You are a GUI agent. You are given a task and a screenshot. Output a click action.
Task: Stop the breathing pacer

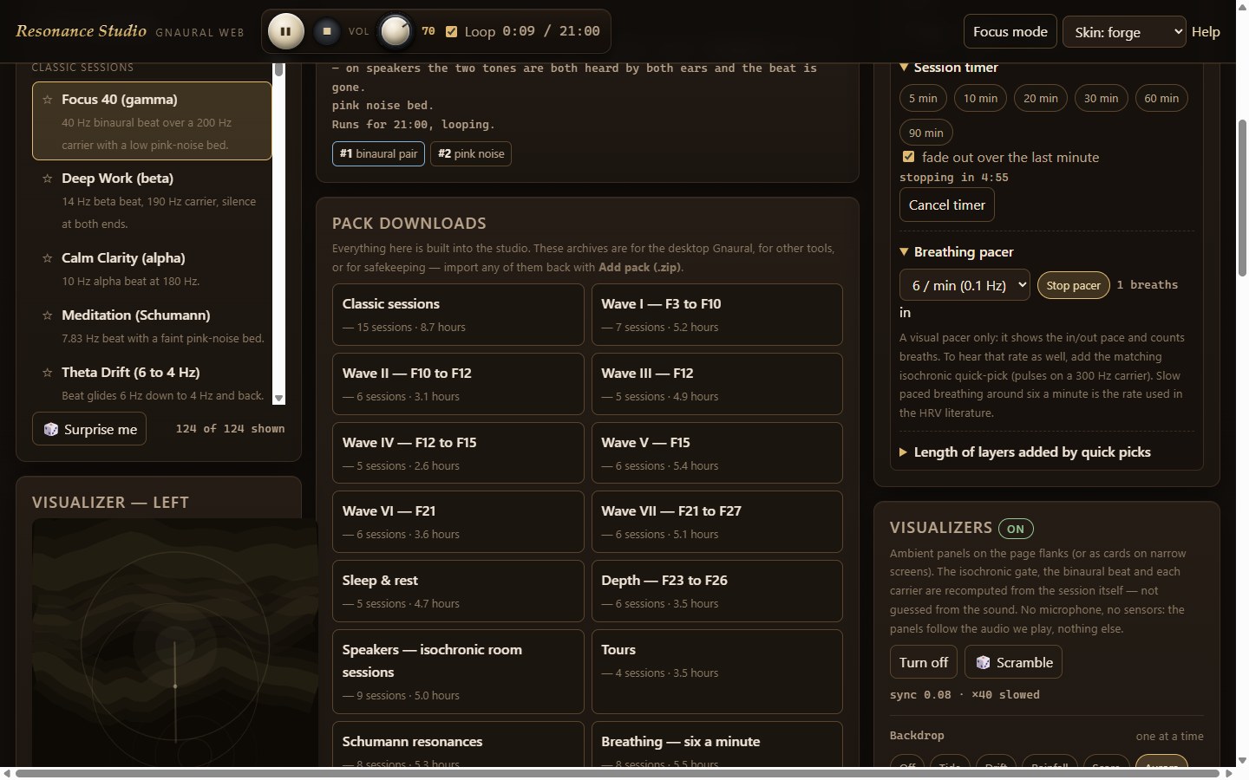(x=1073, y=285)
